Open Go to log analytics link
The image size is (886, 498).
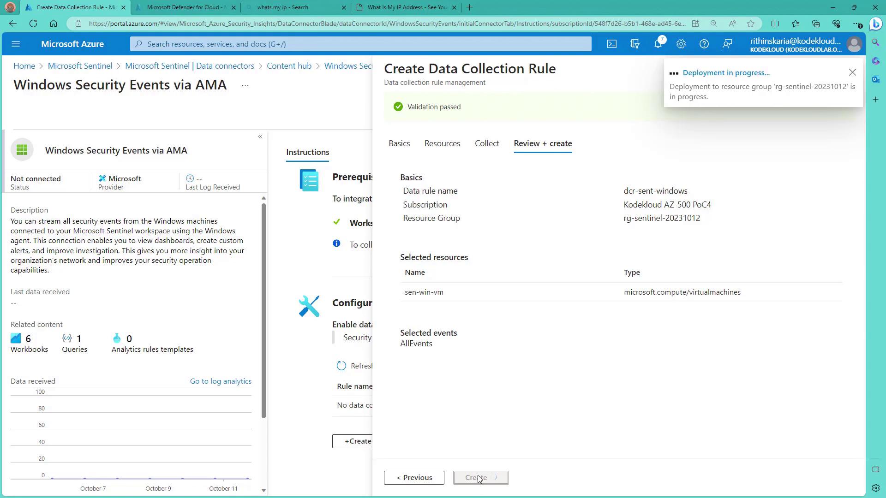point(221,381)
